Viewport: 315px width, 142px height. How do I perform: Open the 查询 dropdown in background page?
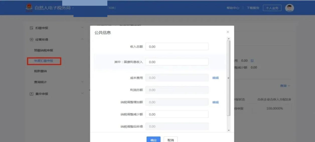point(285,86)
